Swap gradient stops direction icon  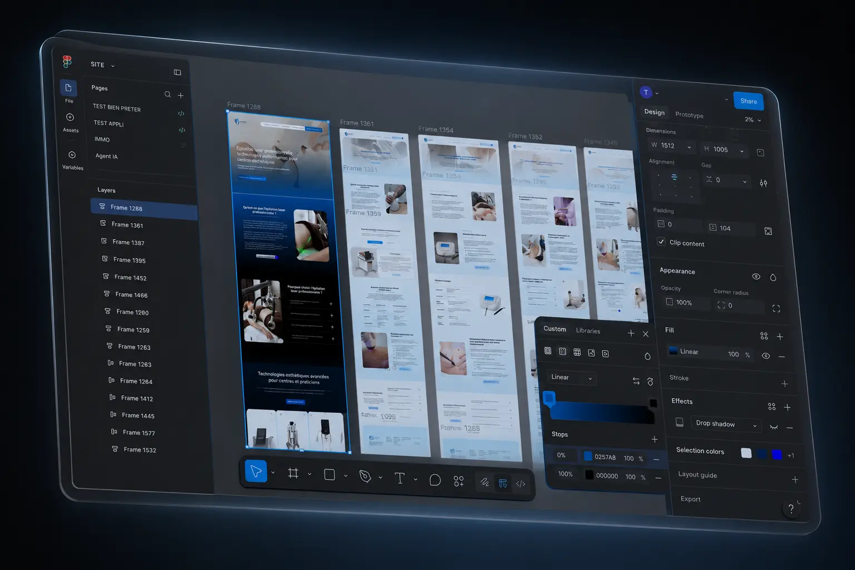636,381
